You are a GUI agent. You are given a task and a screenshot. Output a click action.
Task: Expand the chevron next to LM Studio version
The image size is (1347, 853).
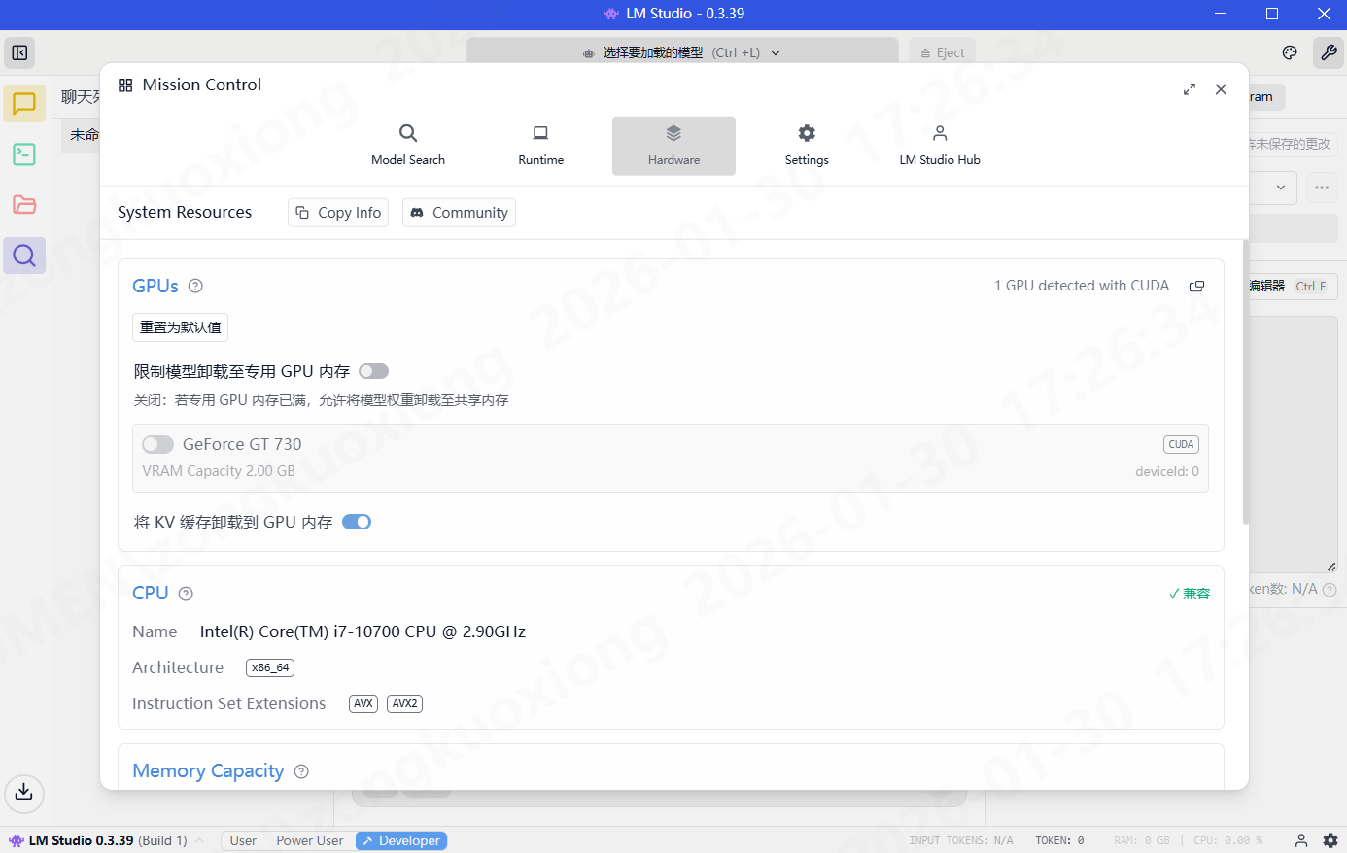coord(199,840)
